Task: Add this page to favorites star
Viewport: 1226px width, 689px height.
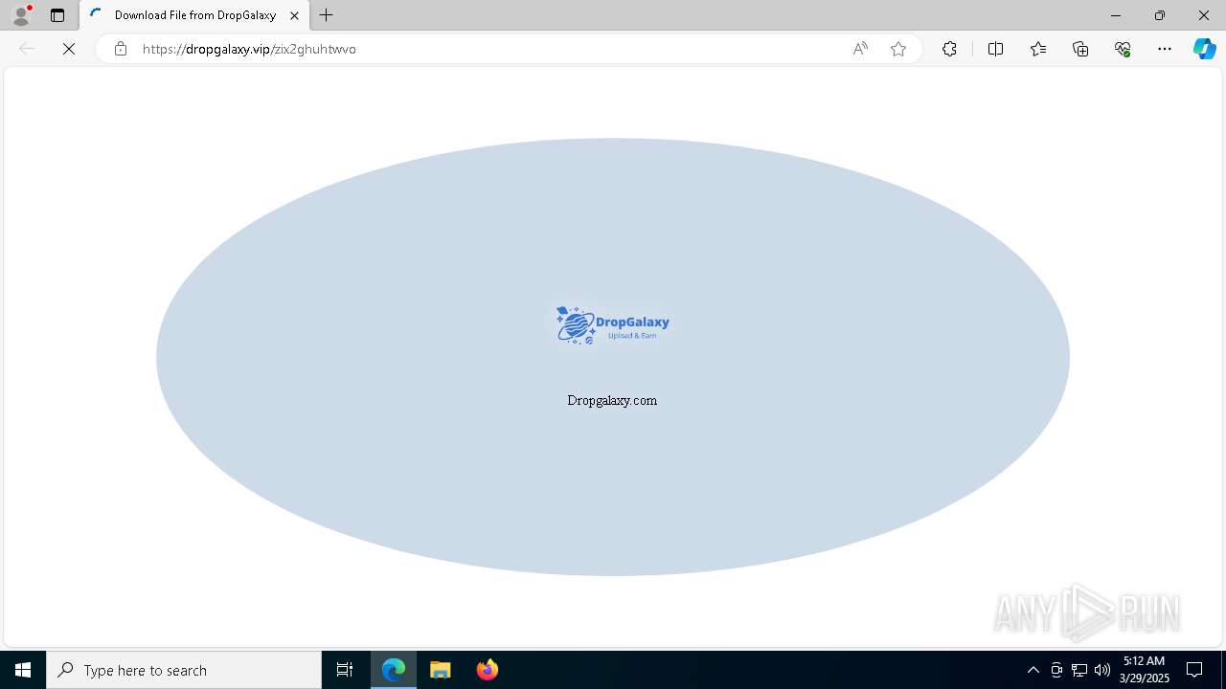Action: coord(898,49)
